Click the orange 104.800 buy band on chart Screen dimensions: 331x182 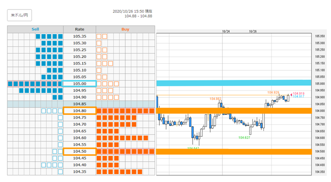pyautogui.click(x=234, y=111)
